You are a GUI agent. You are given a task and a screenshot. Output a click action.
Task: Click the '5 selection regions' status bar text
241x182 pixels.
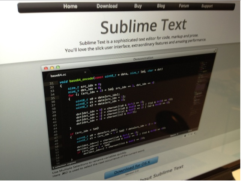pos(64,165)
